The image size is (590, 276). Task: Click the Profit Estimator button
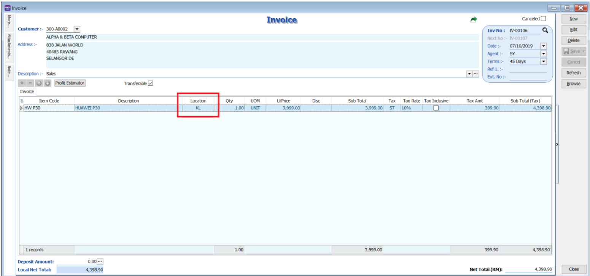coord(70,83)
